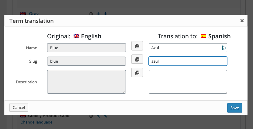The height and width of the screenshot is (129, 253).
Task: Grab the Spanish Description textarea resize handle
Action: point(226,92)
